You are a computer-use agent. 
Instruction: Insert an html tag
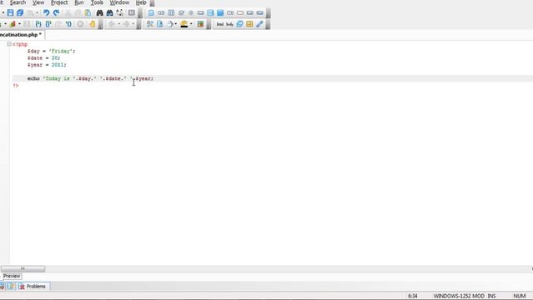[220, 24]
